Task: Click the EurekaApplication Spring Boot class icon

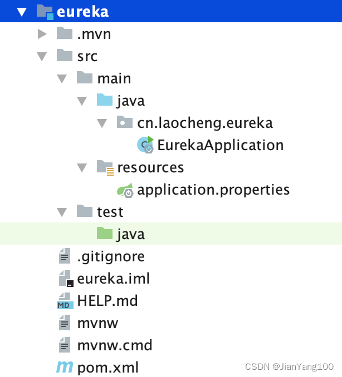Action: click(145, 145)
